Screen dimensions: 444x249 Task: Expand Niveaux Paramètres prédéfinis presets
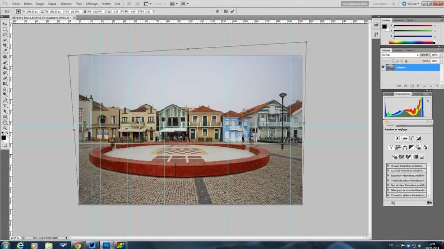tap(388, 166)
